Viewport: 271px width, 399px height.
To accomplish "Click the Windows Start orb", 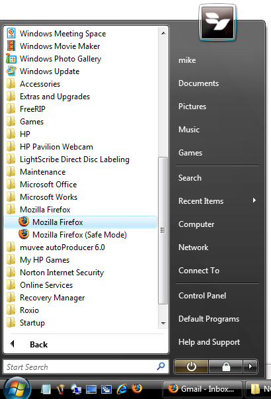I will coord(17,389).
